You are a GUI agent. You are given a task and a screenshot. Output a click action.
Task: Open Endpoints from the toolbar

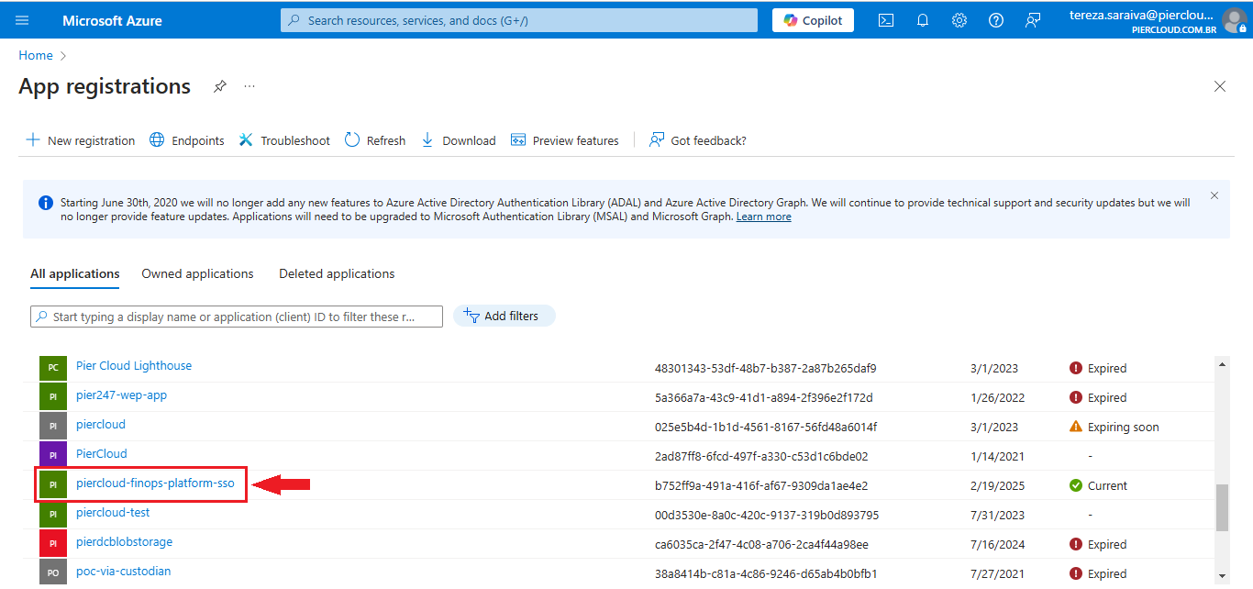pyautogui.click(x=187, y=140)
